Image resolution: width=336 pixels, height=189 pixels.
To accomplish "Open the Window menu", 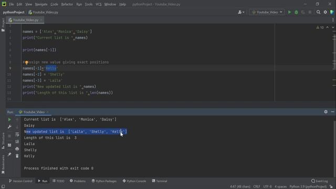I will click(110, 4).
